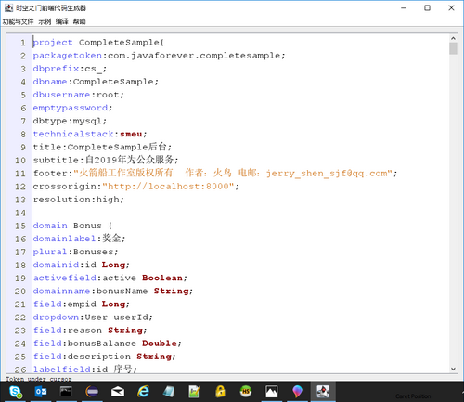Image resolution: width=464 pixels, height=402 pixels.
Task: Click 'dbusername' on line 5
Action: (x=61, y=95)
